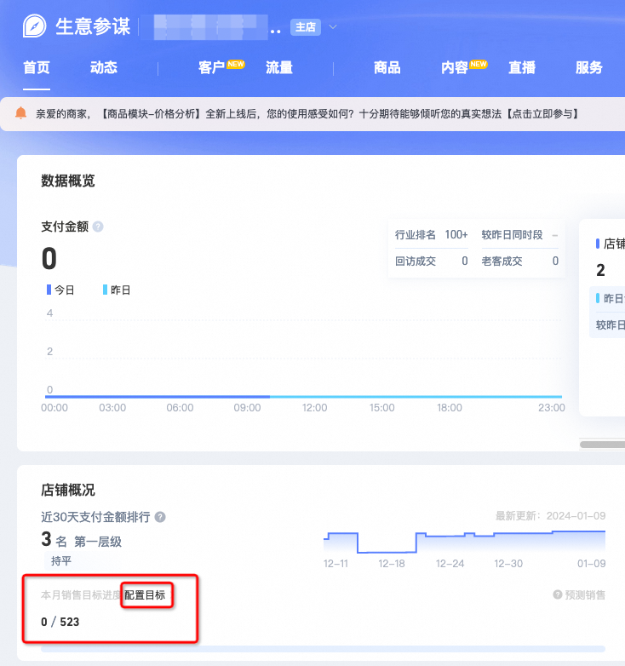Click help icon next to 近30天支付金额排行
The image size is (625, 666).
[x=160, y=517]
